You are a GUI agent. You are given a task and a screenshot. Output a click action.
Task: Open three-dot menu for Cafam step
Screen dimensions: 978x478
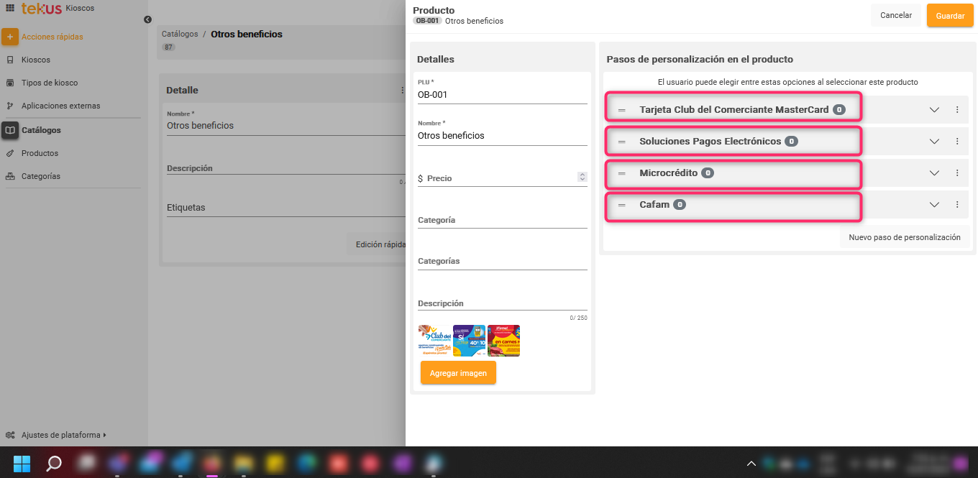(x=957, y=205)
